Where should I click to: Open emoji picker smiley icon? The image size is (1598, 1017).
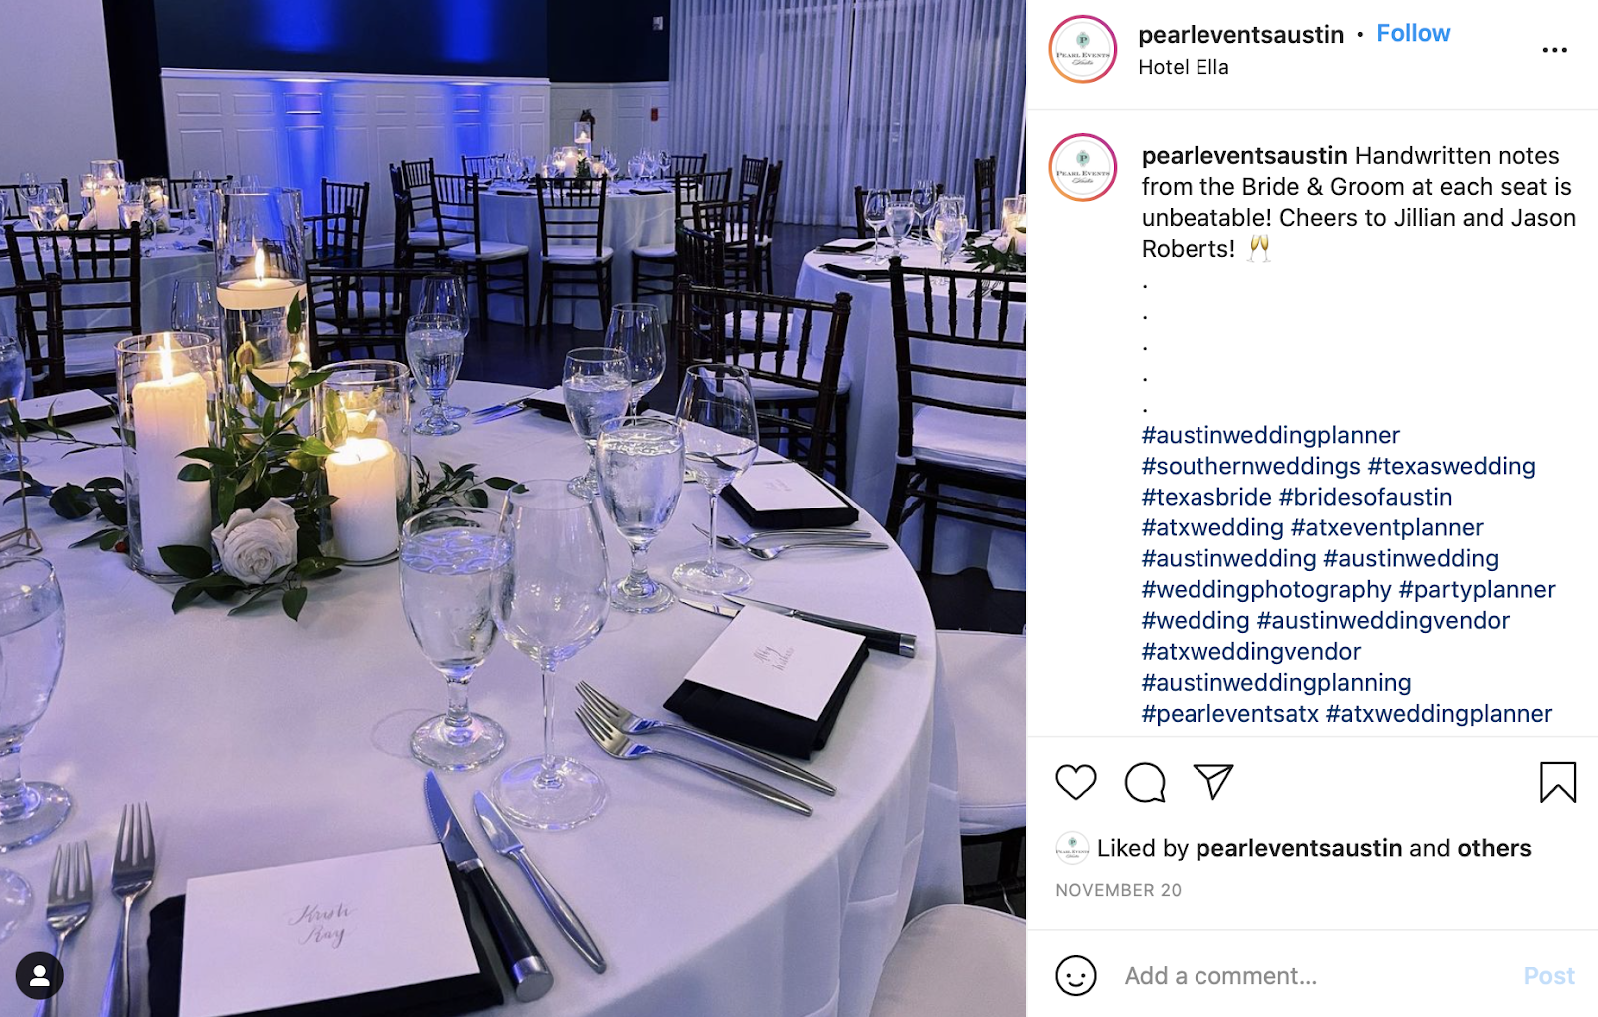pos(1076,975)
